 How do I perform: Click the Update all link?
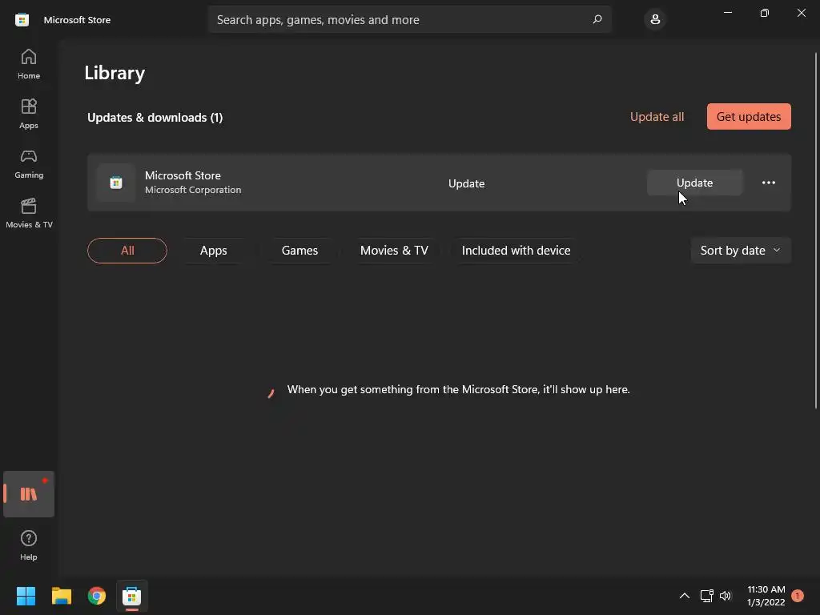pos(657,117)
